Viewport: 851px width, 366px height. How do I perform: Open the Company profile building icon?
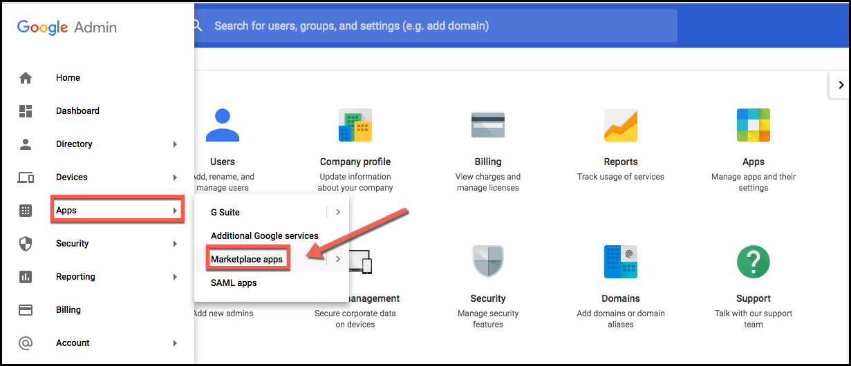(355, 125)
